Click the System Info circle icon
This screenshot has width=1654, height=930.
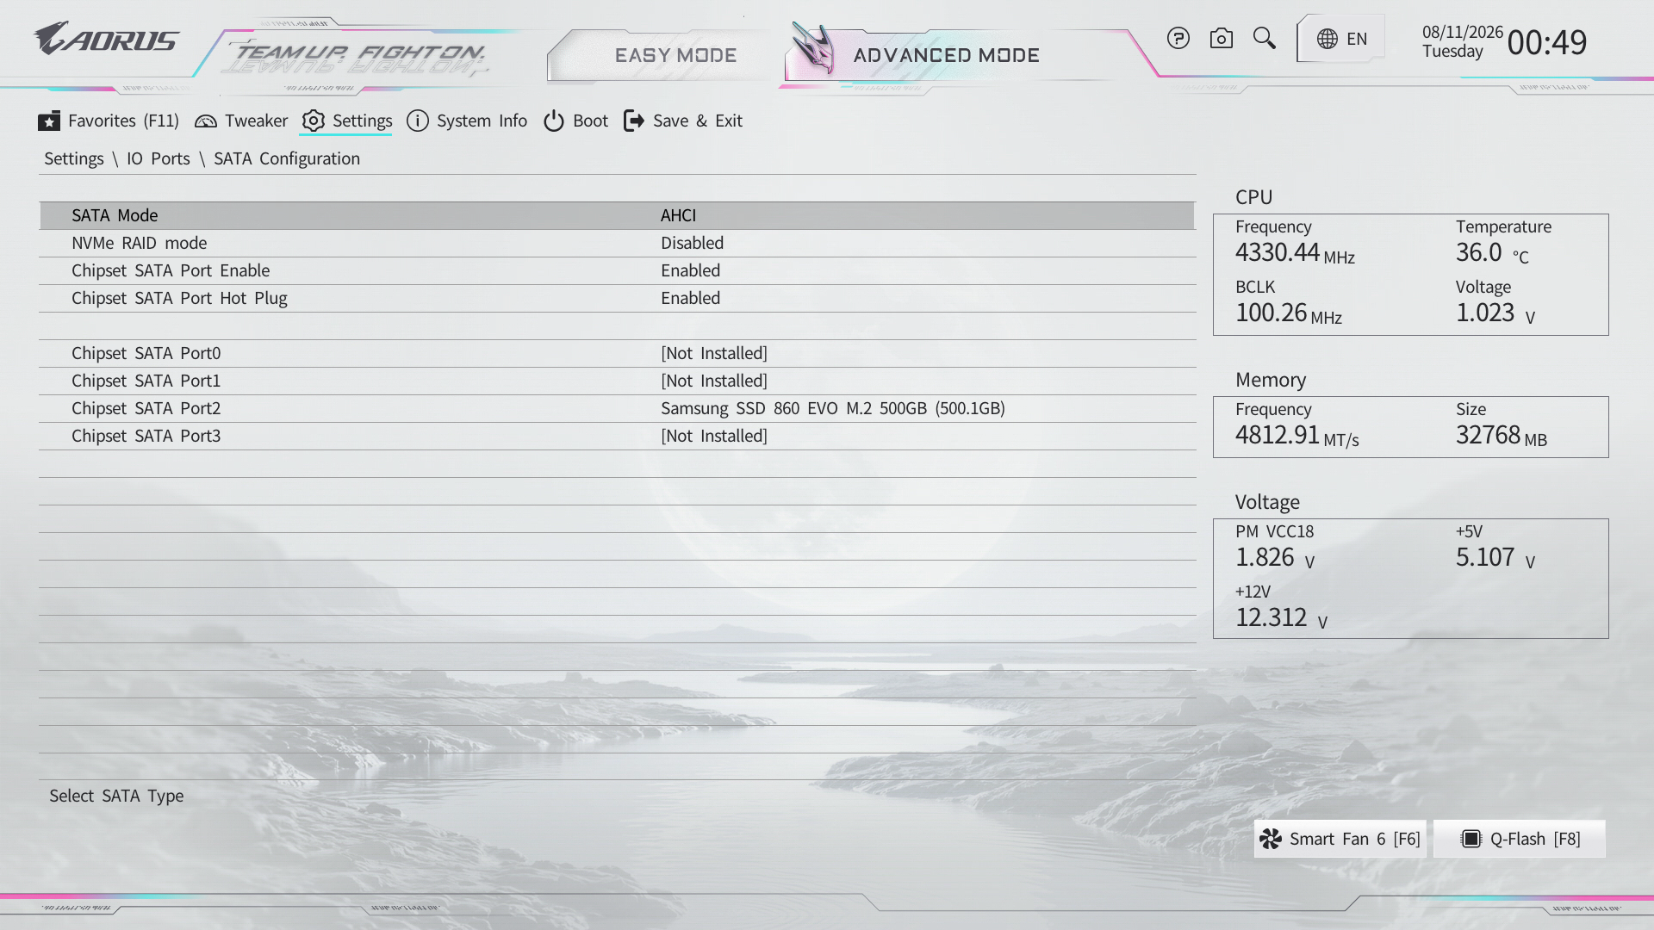(418, 121)
